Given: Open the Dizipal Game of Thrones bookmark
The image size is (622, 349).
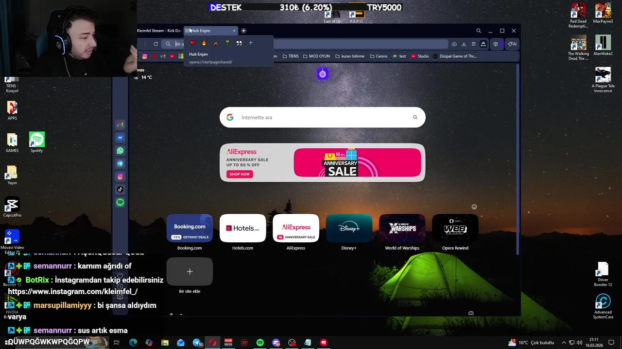Looking at the screenshot, I should click(x=455, y=56).
